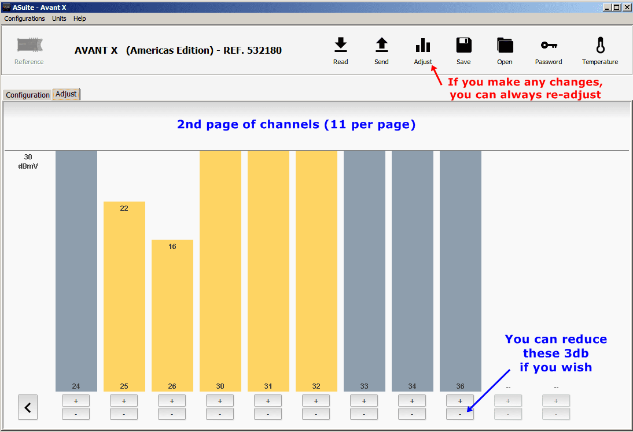Select channel number 33 label
The image size is (633, 432).
pyautogui.click(x=364, y=386)
